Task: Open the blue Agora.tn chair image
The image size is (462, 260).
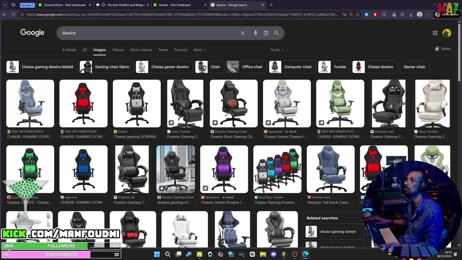Action: [83, 169]
